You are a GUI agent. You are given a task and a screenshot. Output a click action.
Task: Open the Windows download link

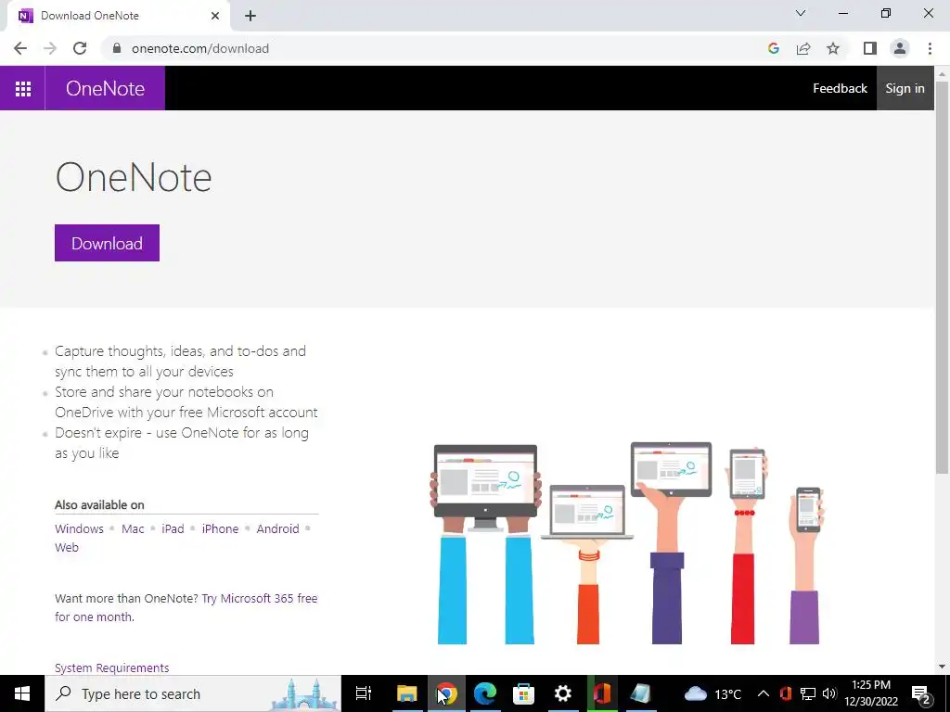(x=80, y=528)
